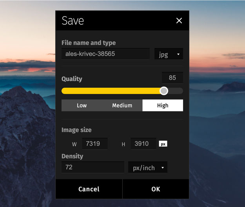Toggle the px unit button
The image size is (245, 207).
click(x=163, y=144)
